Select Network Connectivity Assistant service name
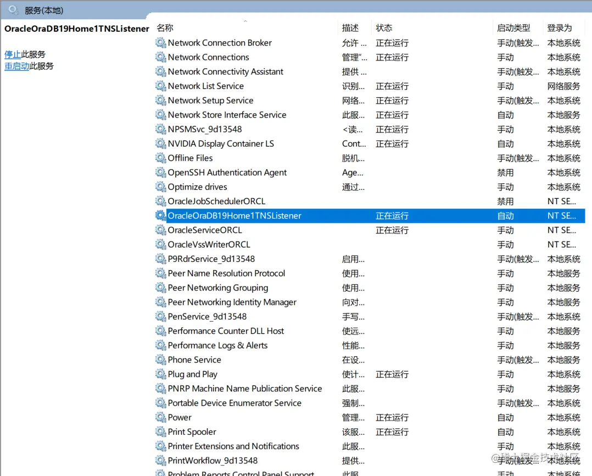Image resolution: width=592 pixels, height=476 pixels. point(225,71)
